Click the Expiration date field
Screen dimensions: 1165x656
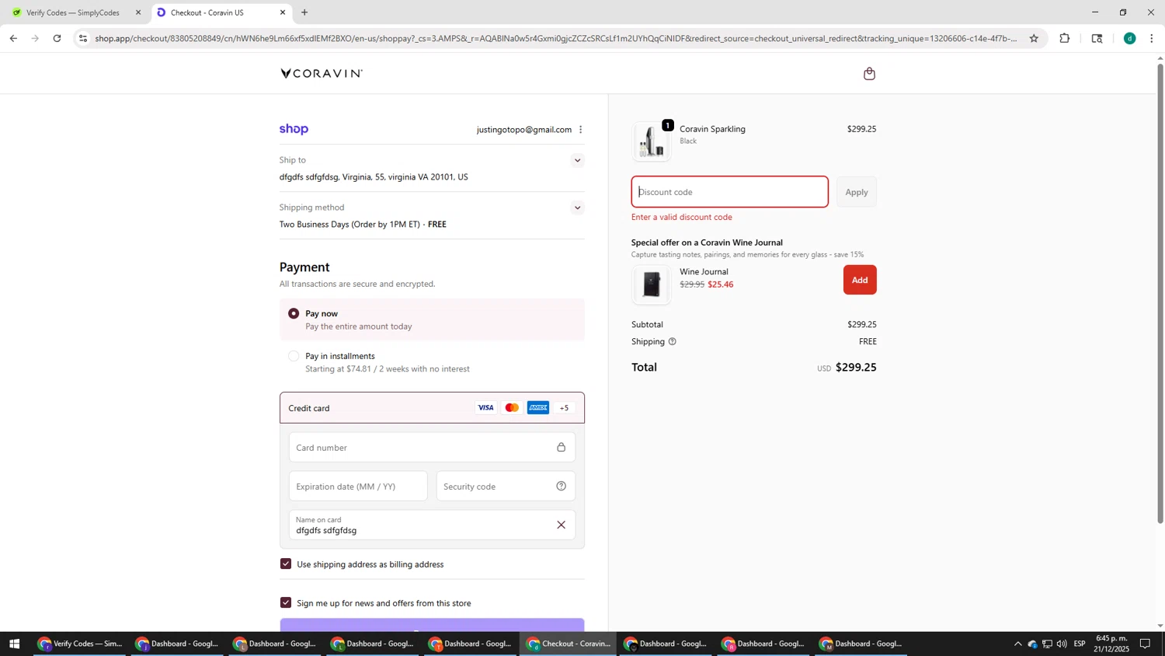(358, 487)
